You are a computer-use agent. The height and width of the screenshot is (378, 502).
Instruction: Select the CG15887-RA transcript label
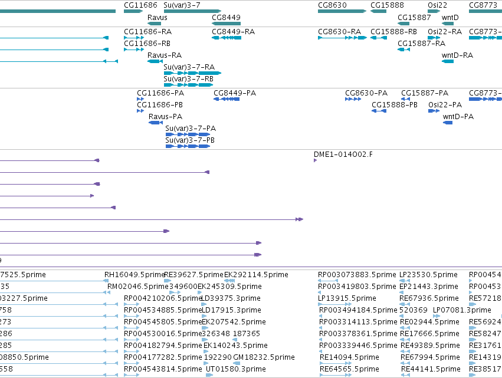[422, 43]
